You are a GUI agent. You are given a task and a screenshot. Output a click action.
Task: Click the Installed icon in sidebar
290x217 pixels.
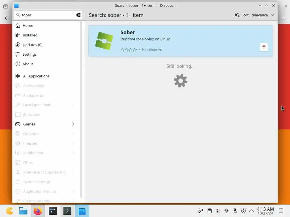coord(18,35)
